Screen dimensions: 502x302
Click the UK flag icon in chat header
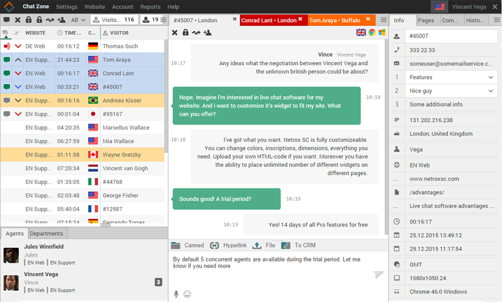click(361, 33)
